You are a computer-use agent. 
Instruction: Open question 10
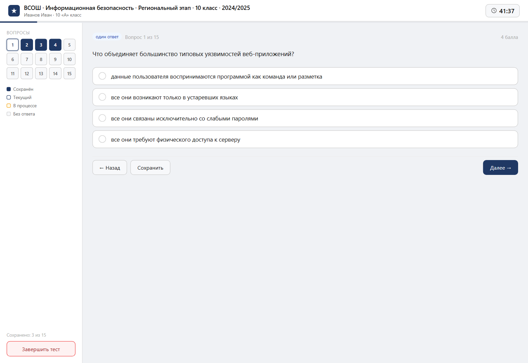[69, 59]
